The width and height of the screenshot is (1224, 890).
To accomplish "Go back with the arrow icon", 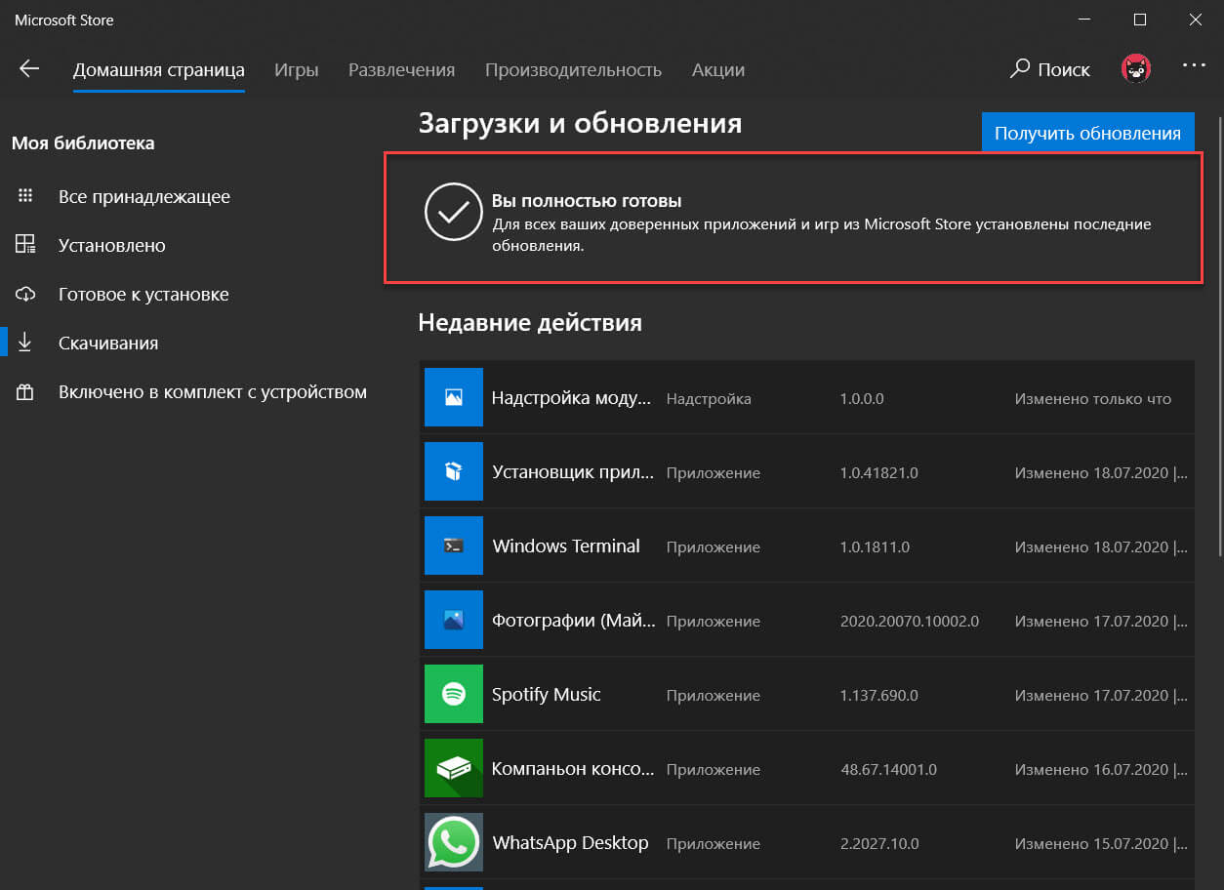I will pos(29,69).
